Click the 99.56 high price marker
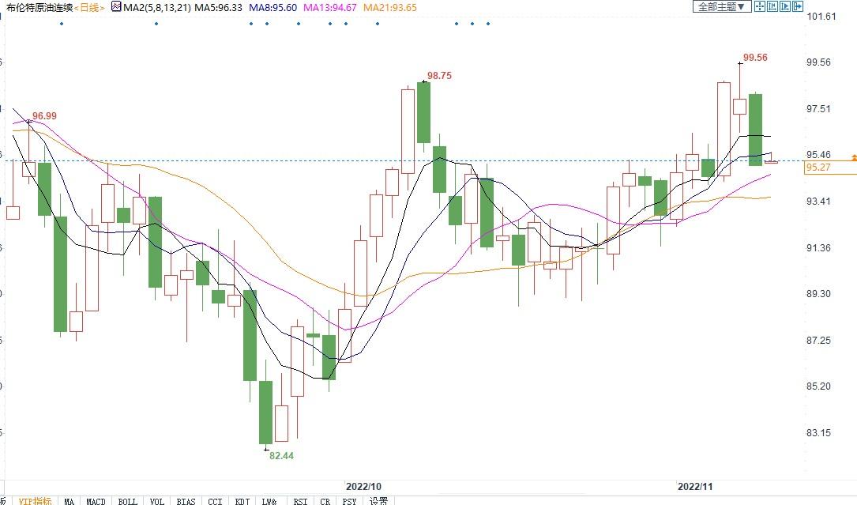This screenshot has width=857, height=505. point(755,58)
